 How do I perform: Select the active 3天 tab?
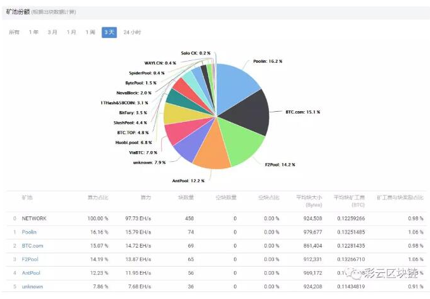tap(109, 32)
